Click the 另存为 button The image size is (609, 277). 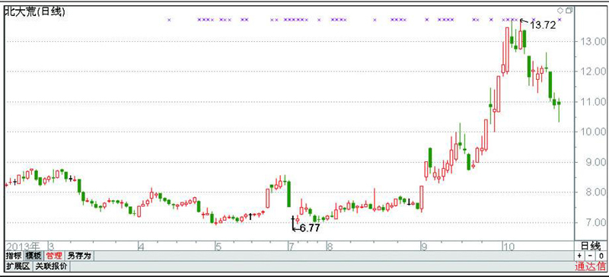pyautogui.click(x=79, y=256)
